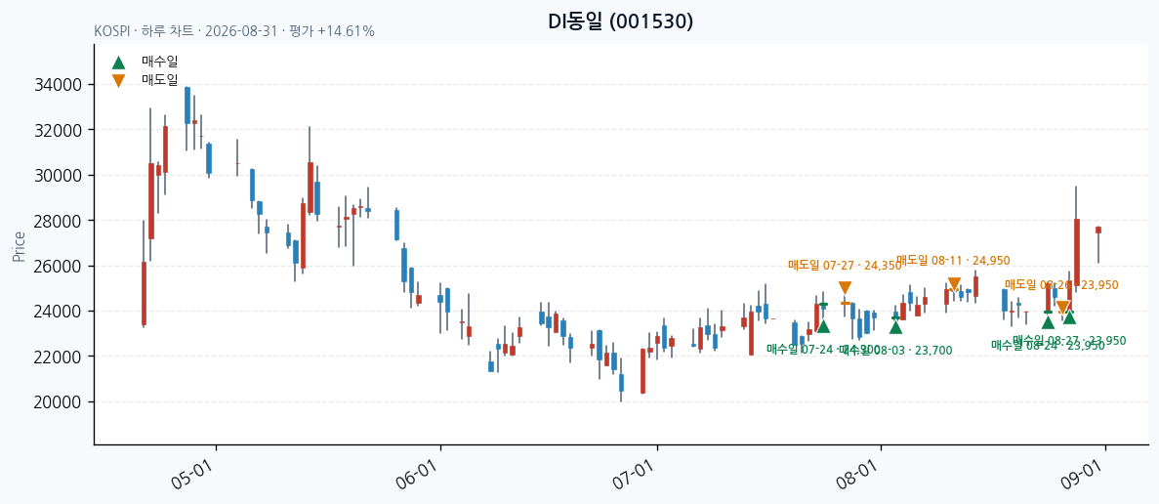Click the annotation starting 매수일 07-24
This screenshot has width=1159, height=504.
pyautogui.click(x=823, y=349)
